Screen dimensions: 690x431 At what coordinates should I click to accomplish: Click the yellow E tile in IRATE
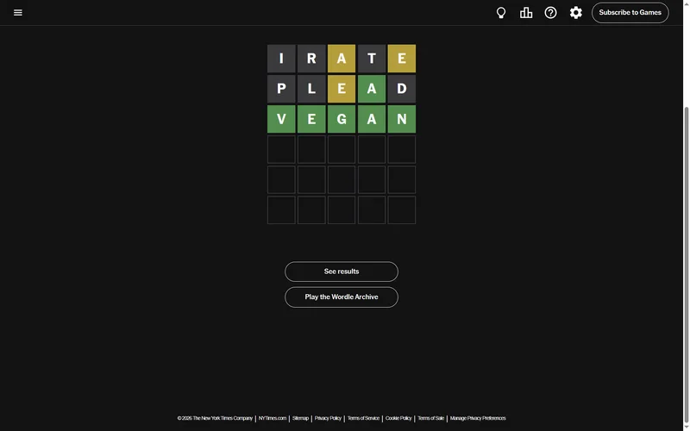402,59
